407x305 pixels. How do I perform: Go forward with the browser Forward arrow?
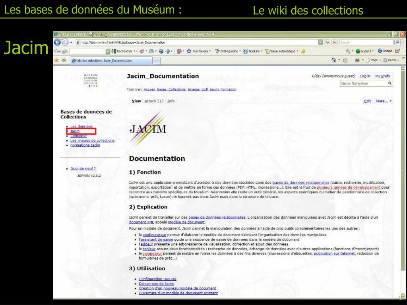point(65,42)
